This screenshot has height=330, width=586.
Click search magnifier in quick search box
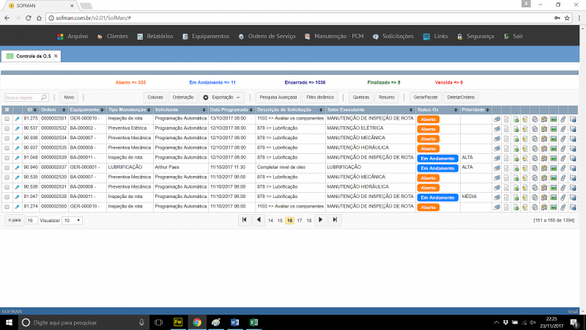click(44, 97)
